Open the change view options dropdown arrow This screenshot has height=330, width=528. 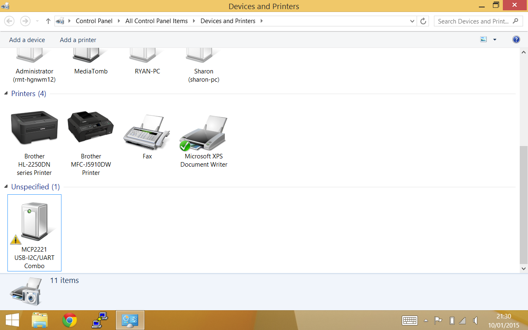[x=495, y=40]
